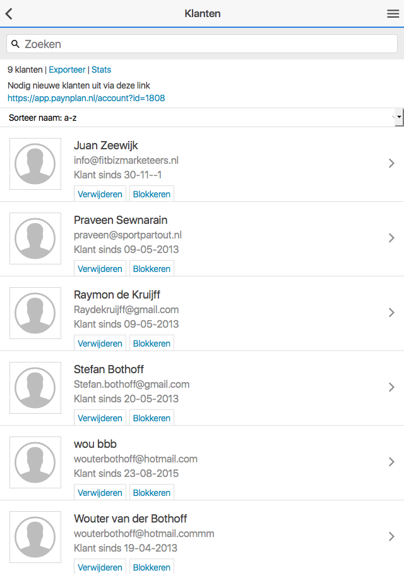404x582 pixels.
Task: Open Praveen Sewnarain's details chevron
Action: point(391,238)
